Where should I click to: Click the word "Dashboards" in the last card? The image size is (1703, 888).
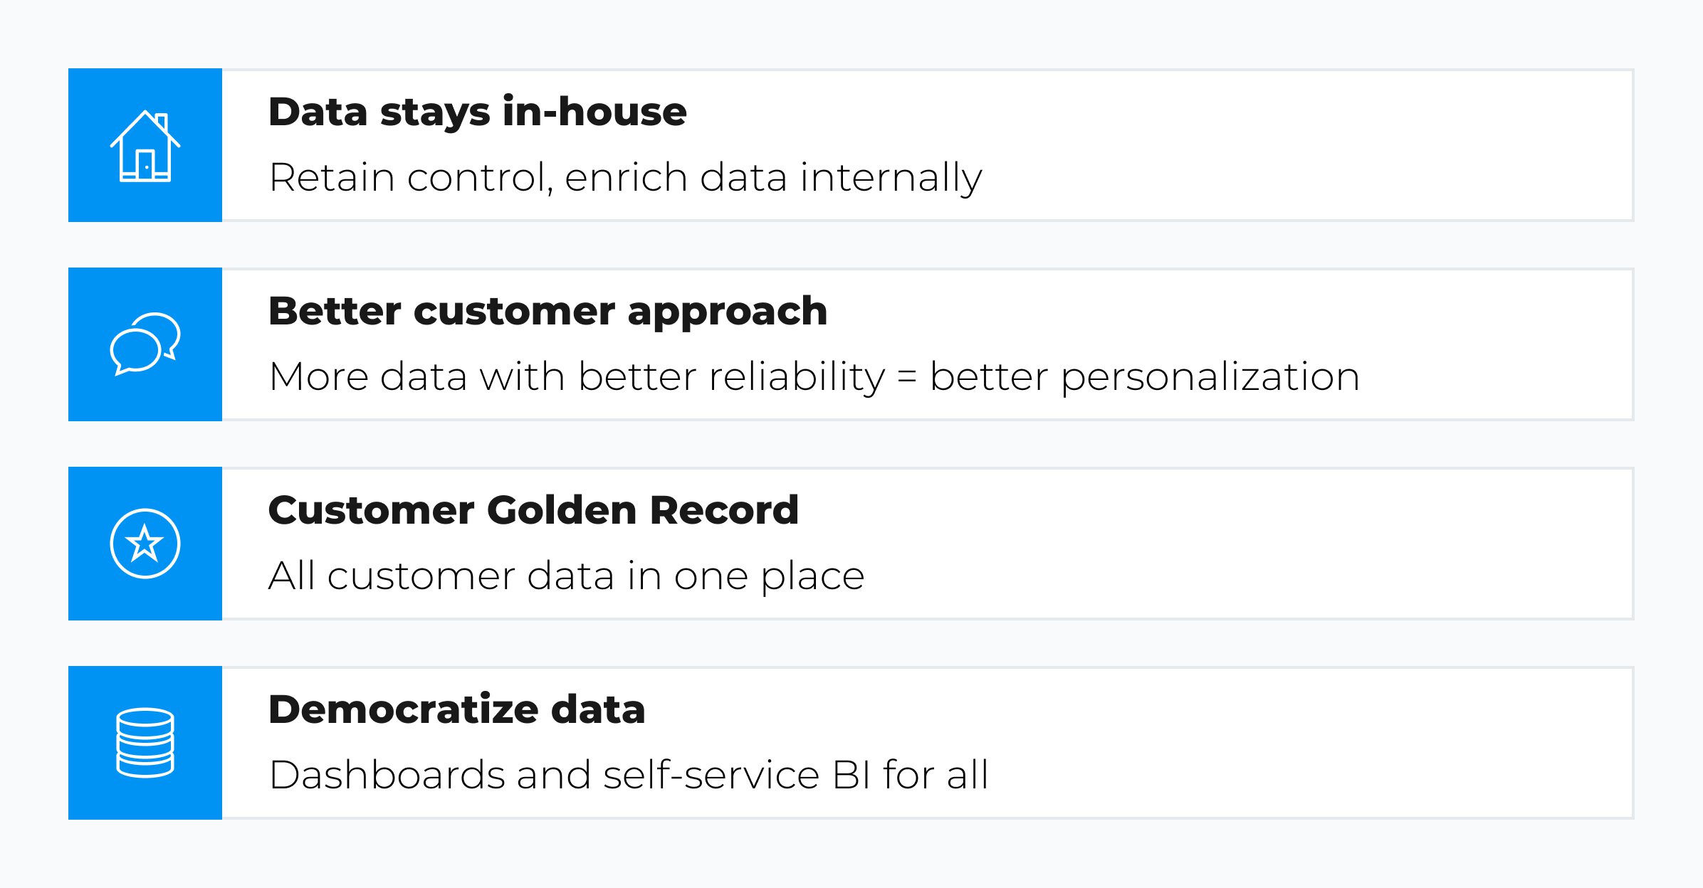pyautogui.click(x=387, y=775)
